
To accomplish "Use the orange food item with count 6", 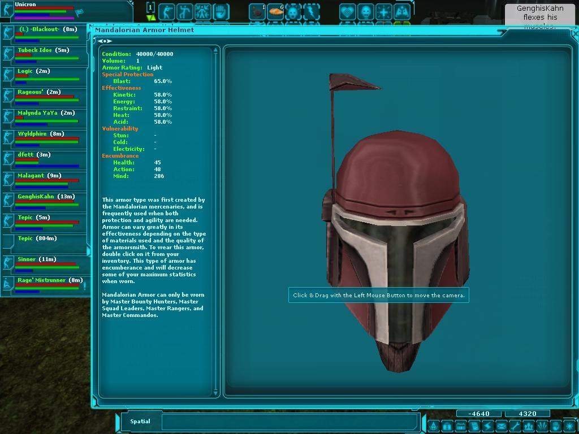I will click(x=275, y=12).
